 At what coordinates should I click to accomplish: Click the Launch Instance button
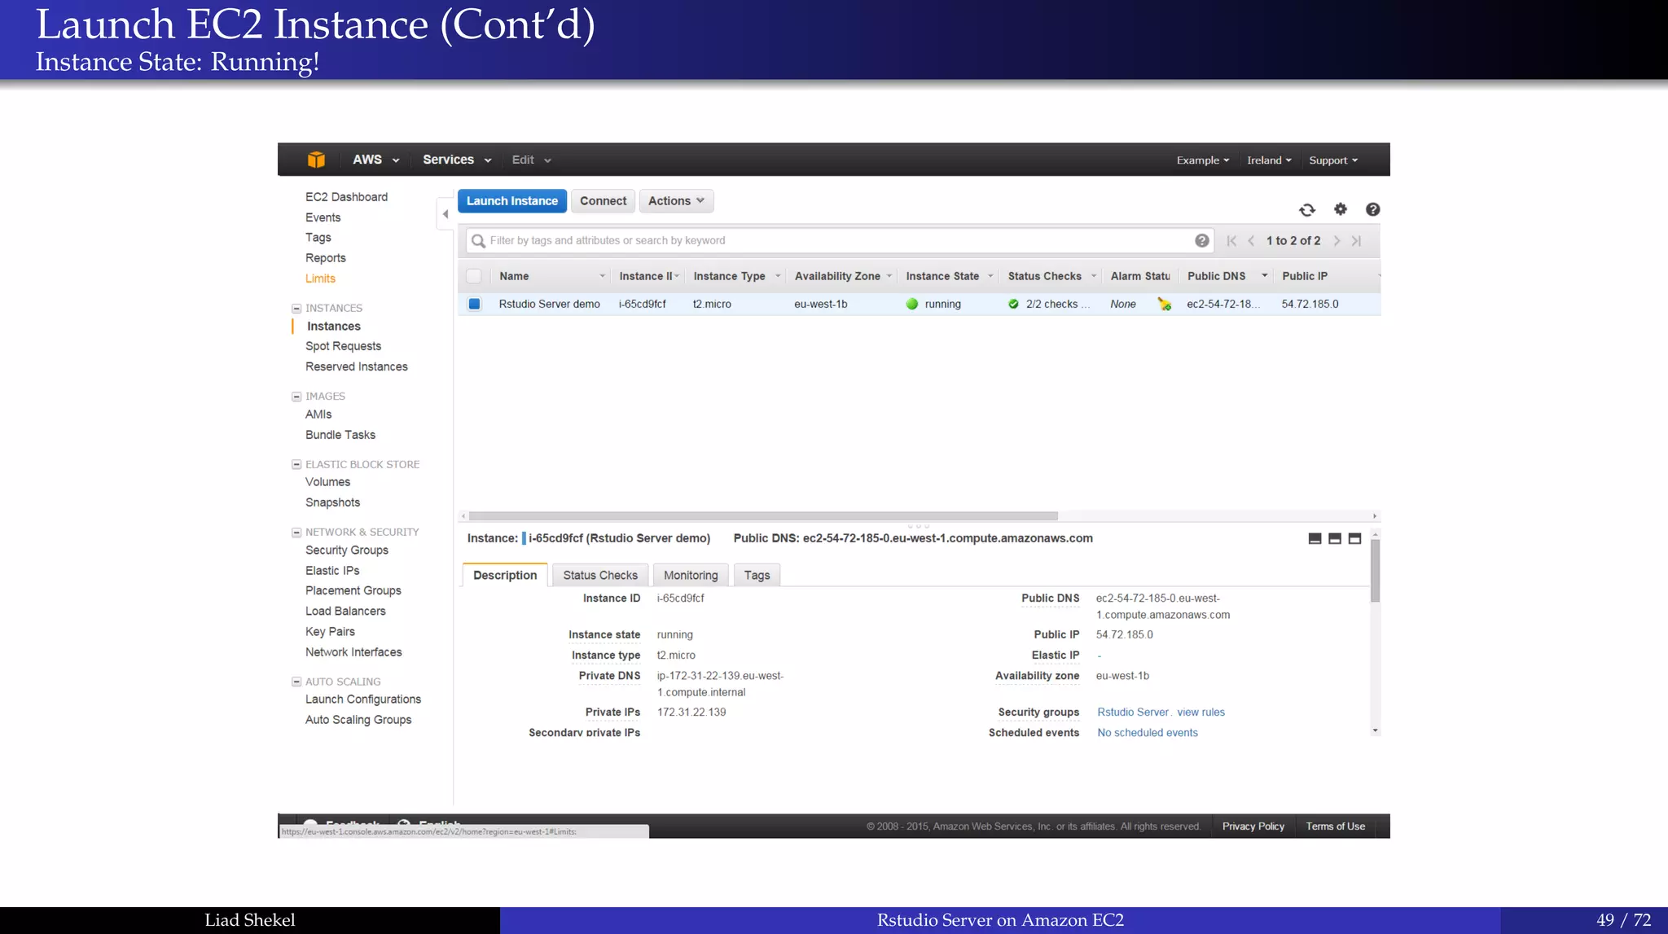point(512,201)
